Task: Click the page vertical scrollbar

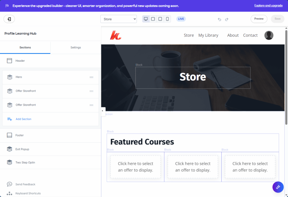Action: click(286, 76)
